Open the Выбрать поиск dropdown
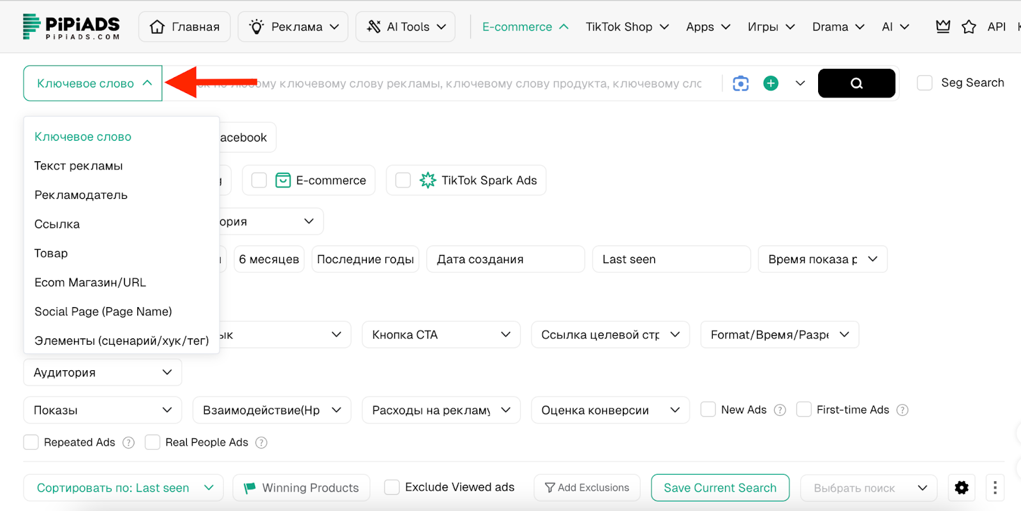This screenshot has width=1021, height=511. point(868,488)
